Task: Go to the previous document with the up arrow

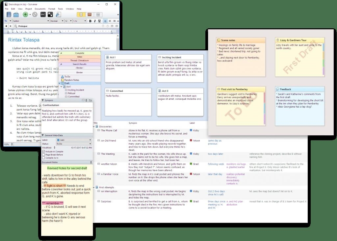Action: tap(103, 26)
